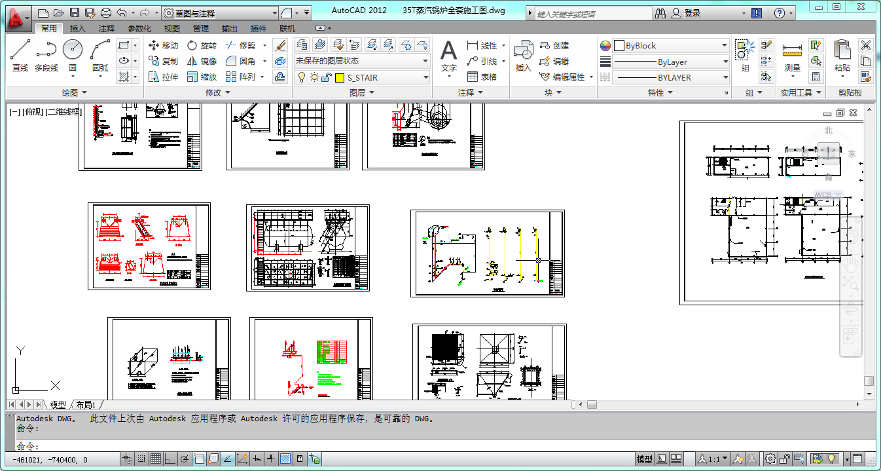
Task: Click the 创建 (Create block) tool
Action: [x=554, y=45]
